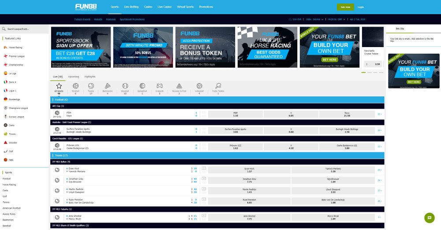Open the 88th Minute Promo banner
Viewport: 441px width, 230px height.
click(x=143, y=47)
